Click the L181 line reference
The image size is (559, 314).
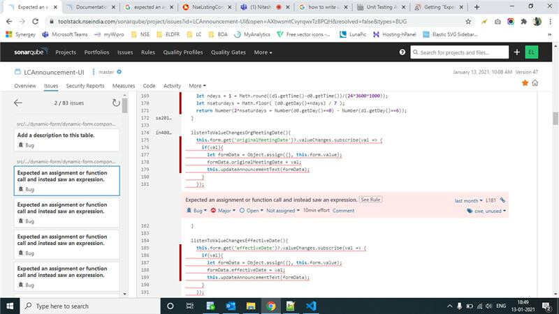tap(491, 200)
